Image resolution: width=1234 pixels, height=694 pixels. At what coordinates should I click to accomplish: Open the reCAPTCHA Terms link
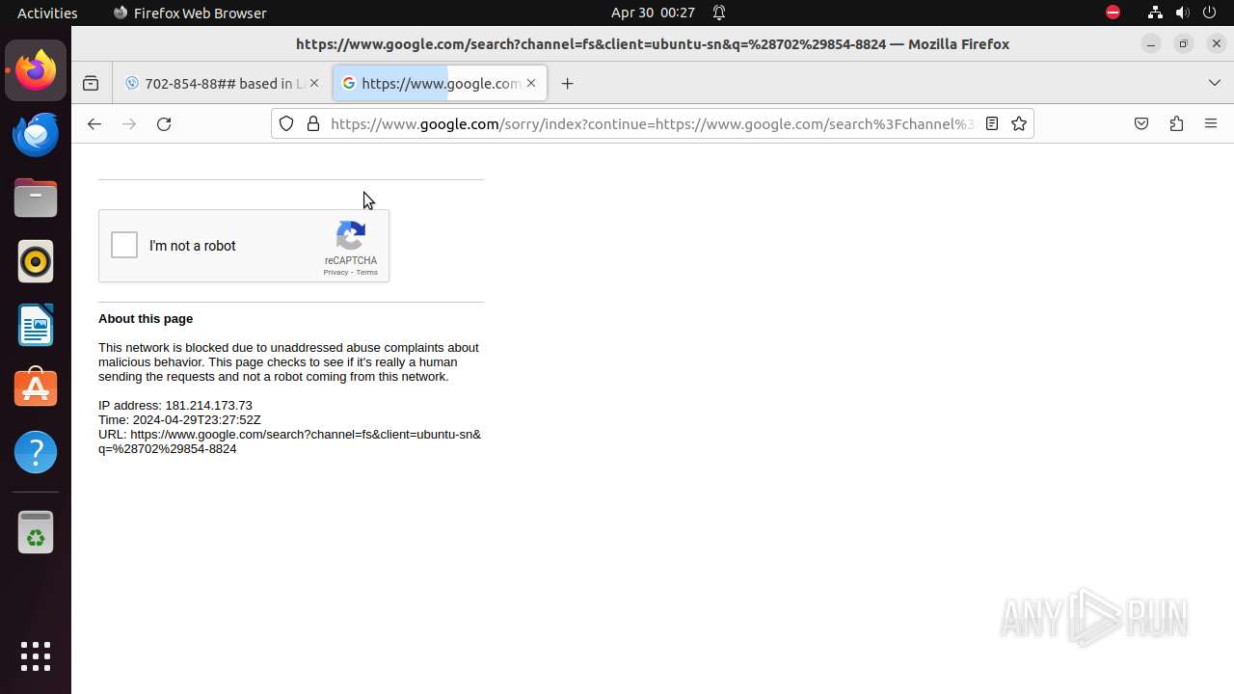click(x=367, y=273)
